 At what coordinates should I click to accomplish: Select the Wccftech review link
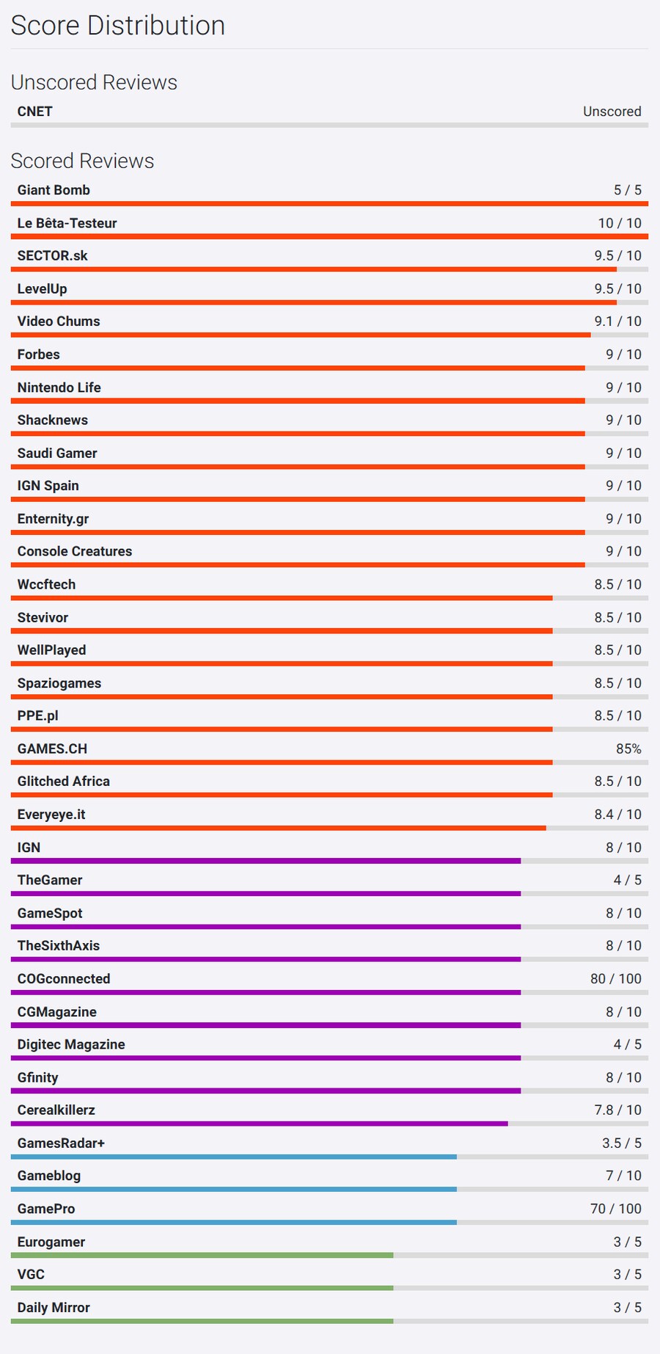[46, 584]
